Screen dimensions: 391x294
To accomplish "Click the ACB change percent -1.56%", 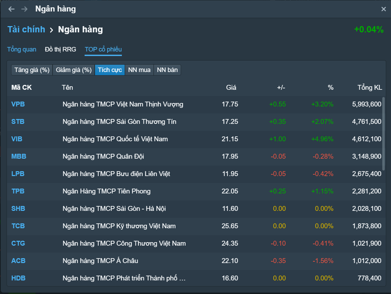I will (x=323, y=261).
